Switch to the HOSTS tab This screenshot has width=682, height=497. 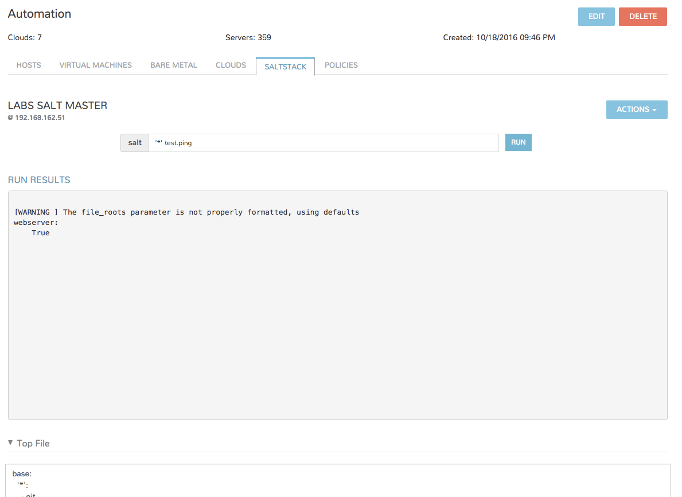[29, 65]
